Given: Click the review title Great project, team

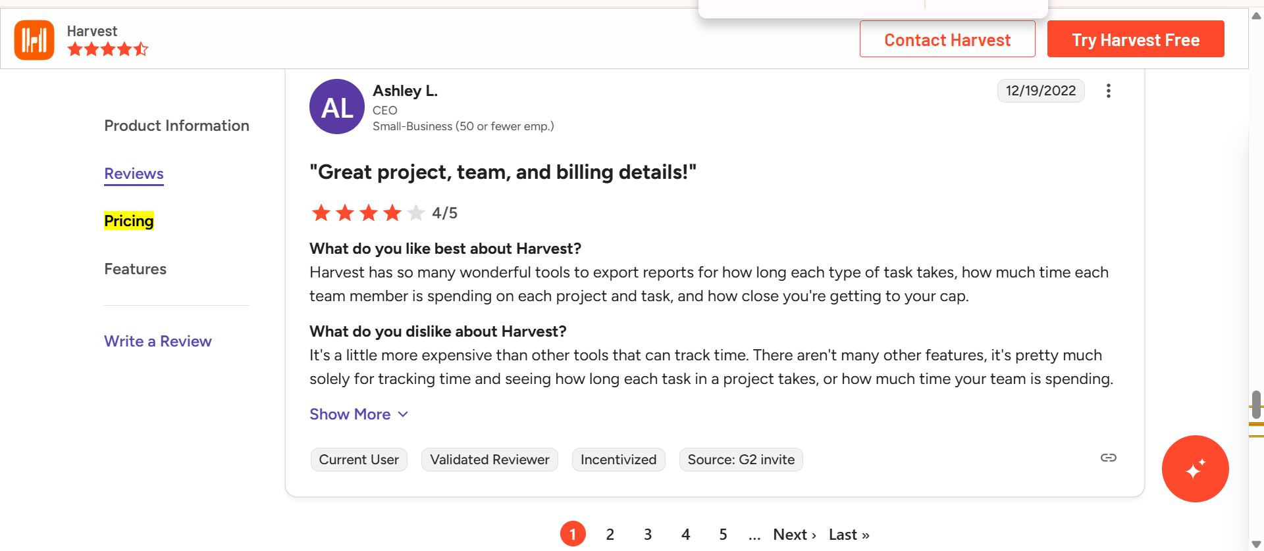Looking at the screenshot, I should pos(503,172).
